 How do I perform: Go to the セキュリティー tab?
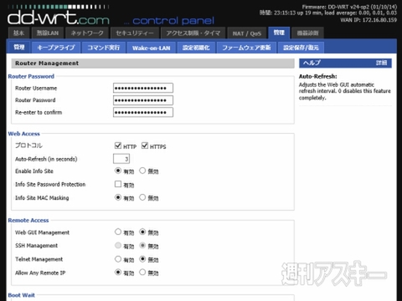(x=135, y=33)
